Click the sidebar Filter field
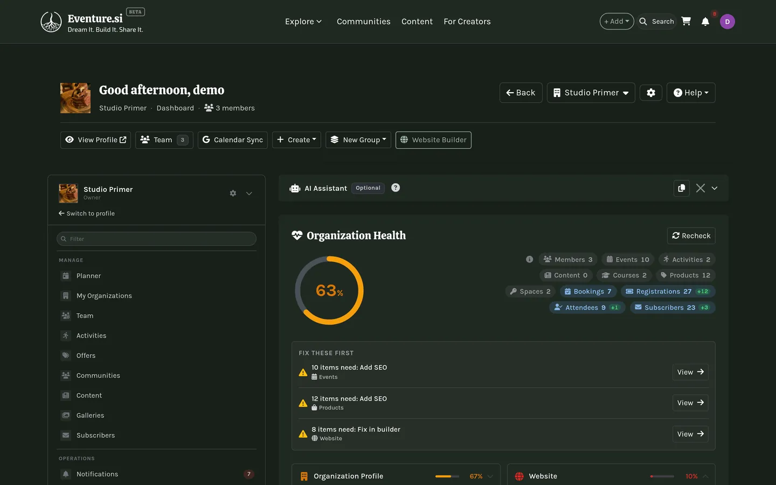Viewport: 776px width, 485px height. pyautogui.click(x=156, y=239)
